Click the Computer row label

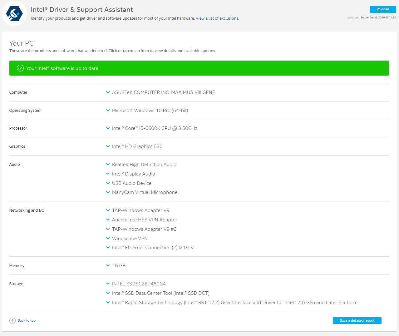click(x=18, y=92)
